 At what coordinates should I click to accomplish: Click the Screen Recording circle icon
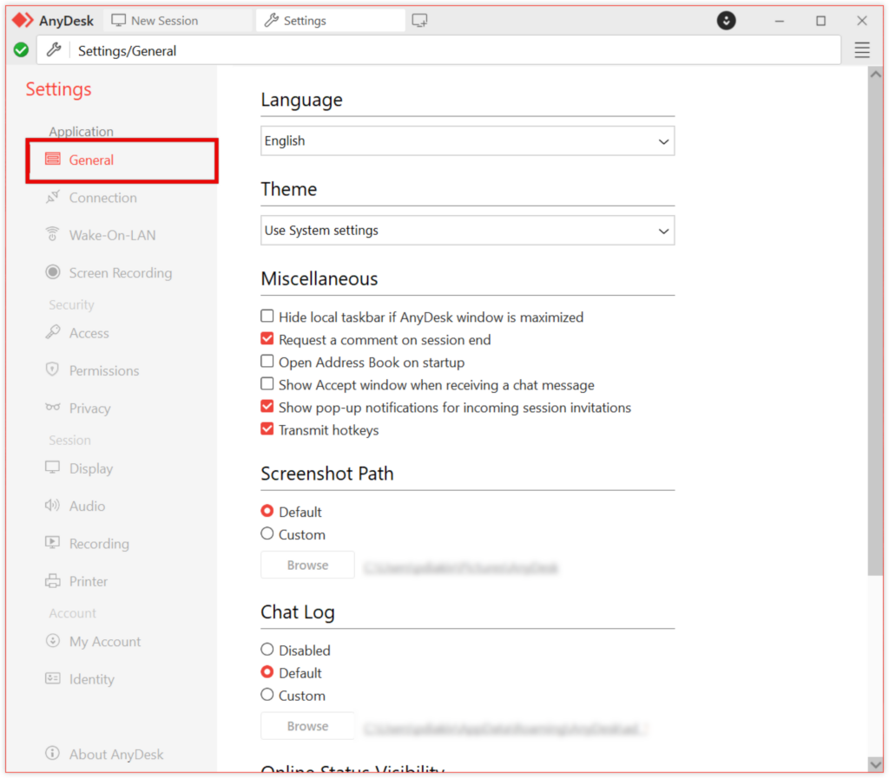pos(53,272)
